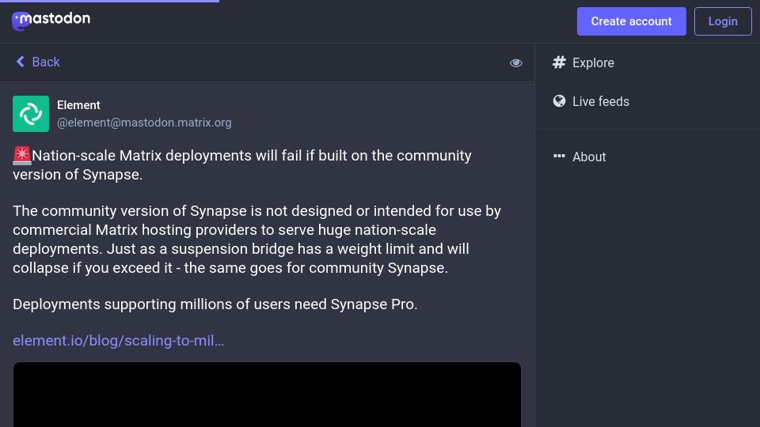Screen dimensions: 760x427
Task: Open the Explore hashtag section
Action: 583,62
